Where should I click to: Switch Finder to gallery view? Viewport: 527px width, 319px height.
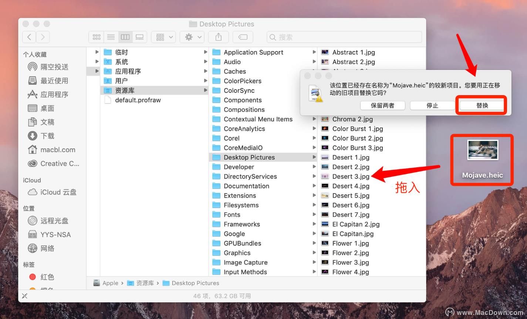point(139,37)
